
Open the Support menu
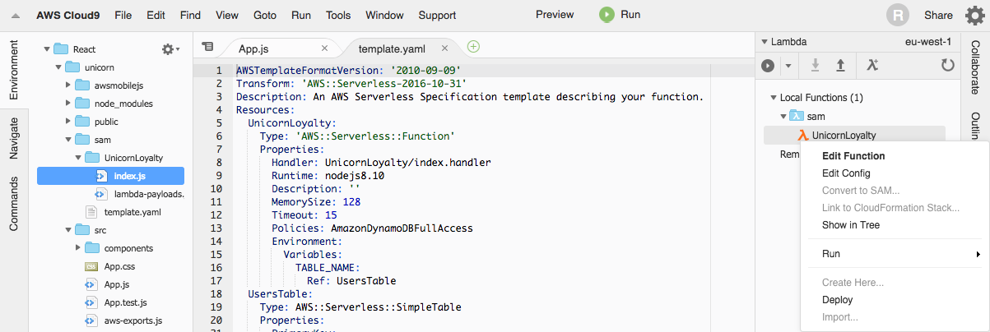pyautogui.click(x=437, y=15)
